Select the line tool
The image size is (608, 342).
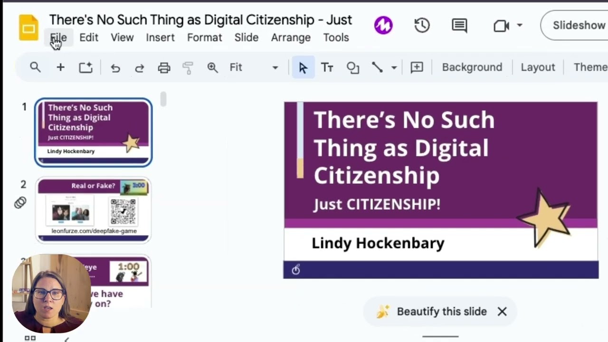[x=377, y=67]
